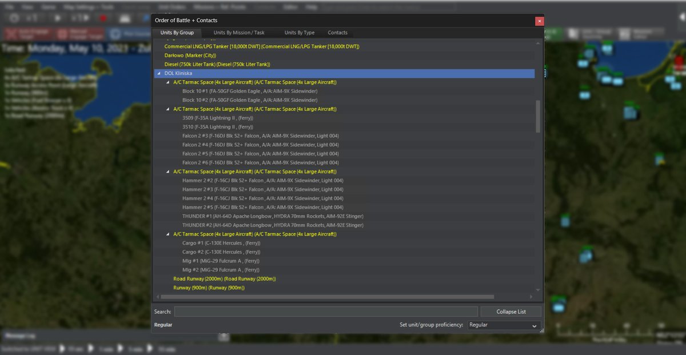The width and height of the screenshot is (686, 355).
Task: Select Falcon 2 #4 F-16DJ row
Action: (x=344, y=145)
